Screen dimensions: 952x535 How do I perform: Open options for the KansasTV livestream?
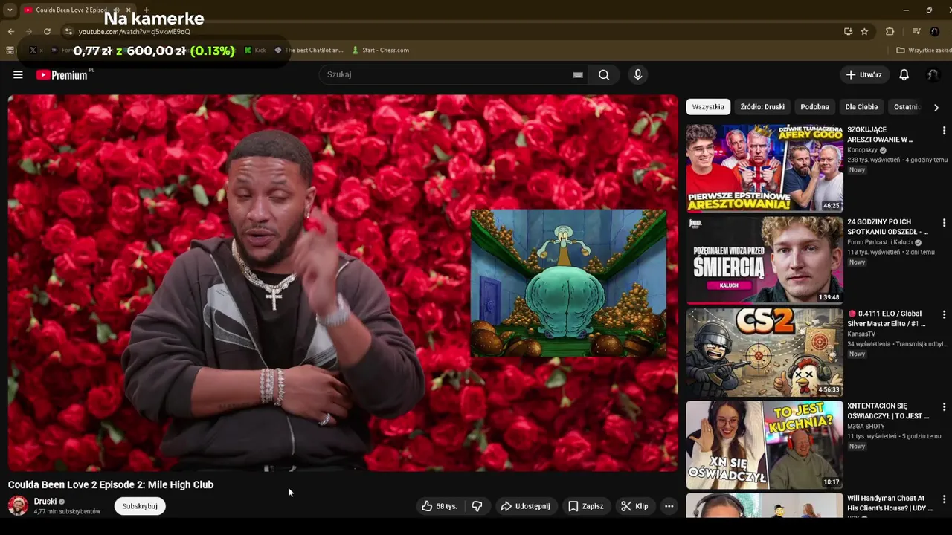944,315
